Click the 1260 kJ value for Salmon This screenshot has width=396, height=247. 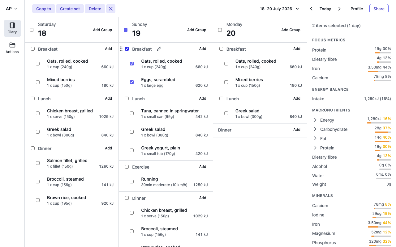tap(106, 166)
